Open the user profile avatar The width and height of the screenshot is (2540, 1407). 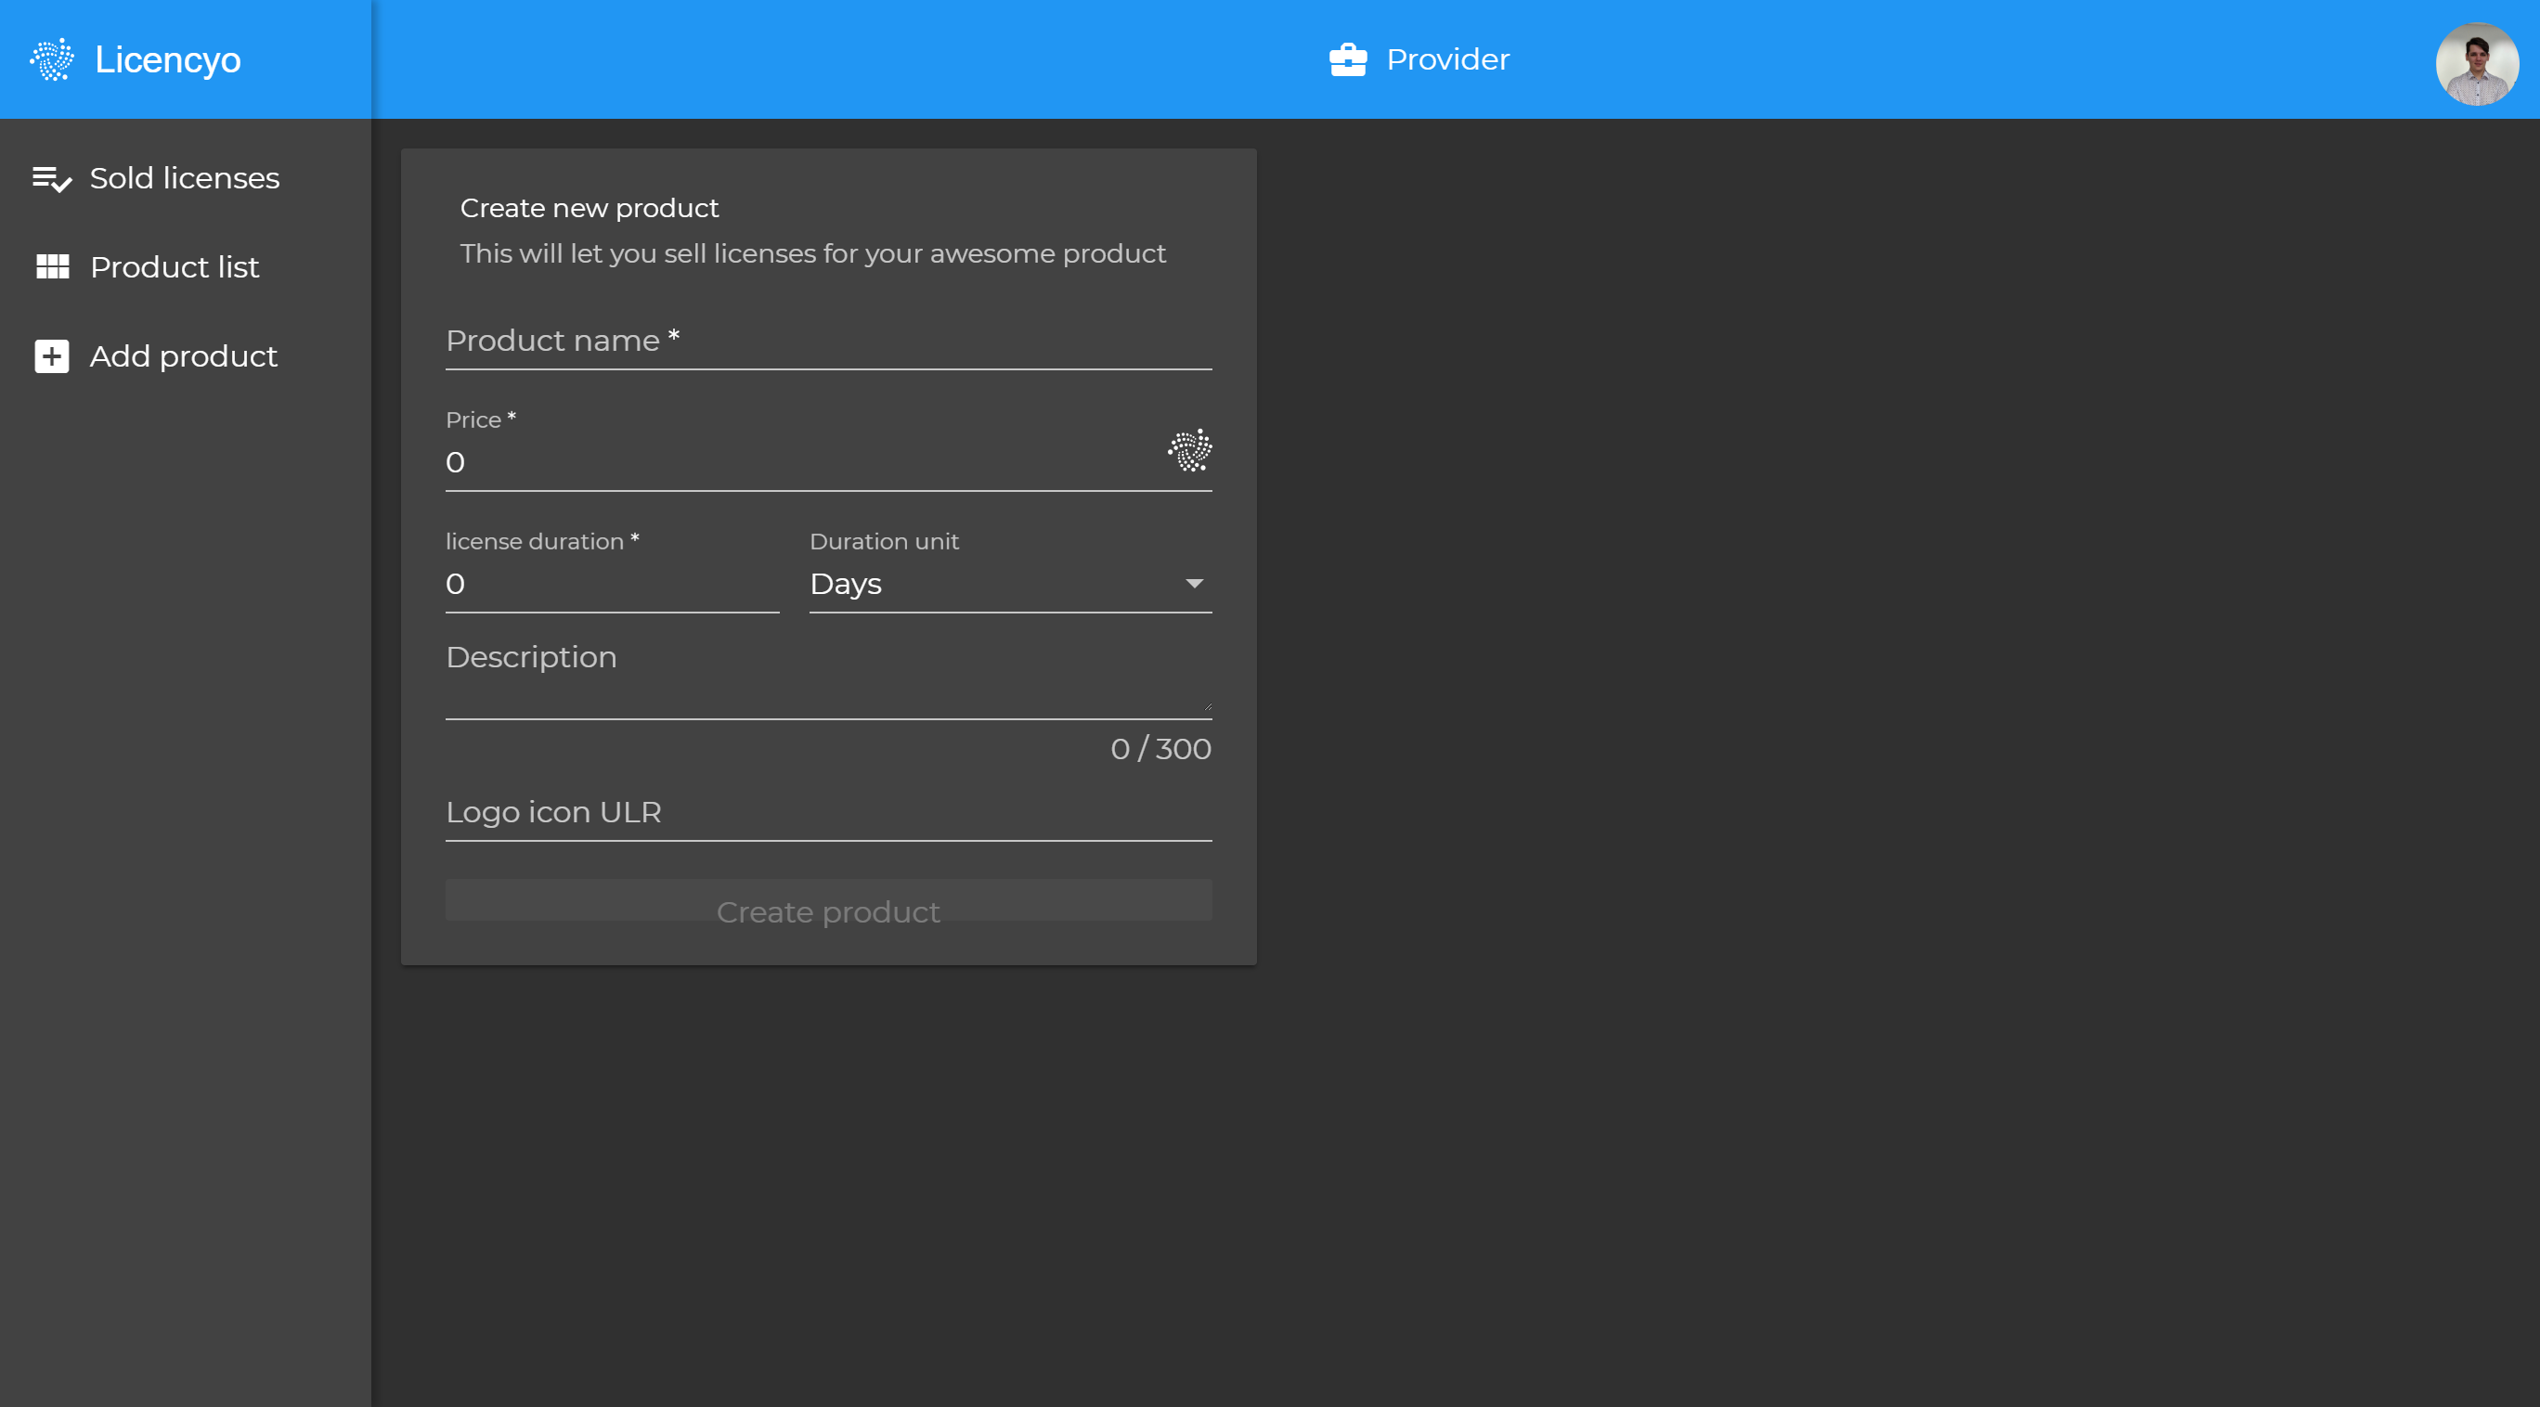click(2476, 63)
